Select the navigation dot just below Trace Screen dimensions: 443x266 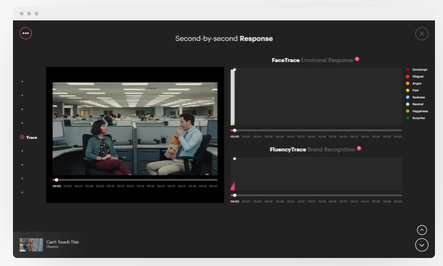pos(22,151)
